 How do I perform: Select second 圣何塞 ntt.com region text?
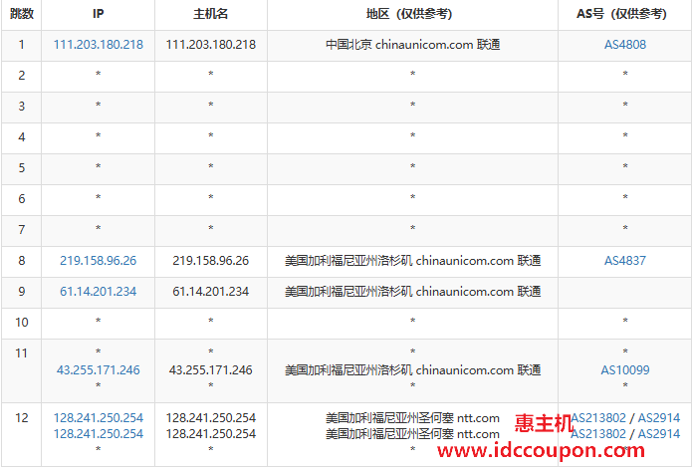412,433
